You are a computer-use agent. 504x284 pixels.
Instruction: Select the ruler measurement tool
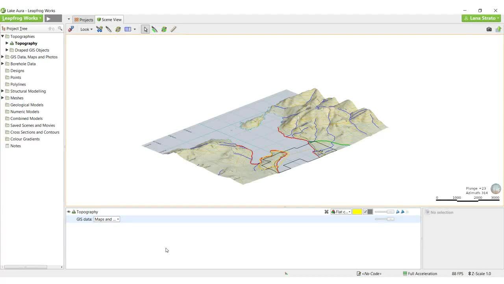pos(174,29)
